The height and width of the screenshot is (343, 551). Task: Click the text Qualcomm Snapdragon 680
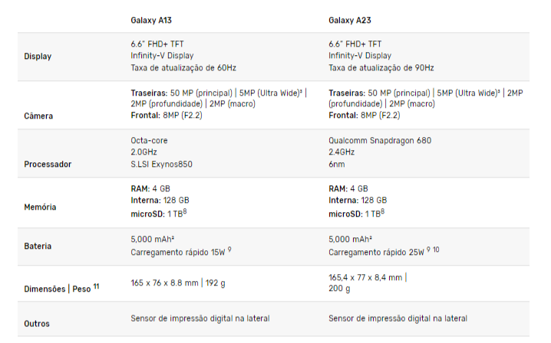pyautogui.click(x=380, y=141)
